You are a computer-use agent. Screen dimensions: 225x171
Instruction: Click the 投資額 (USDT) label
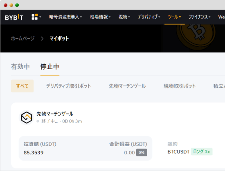pyautogui.click(x=40, y=144)
